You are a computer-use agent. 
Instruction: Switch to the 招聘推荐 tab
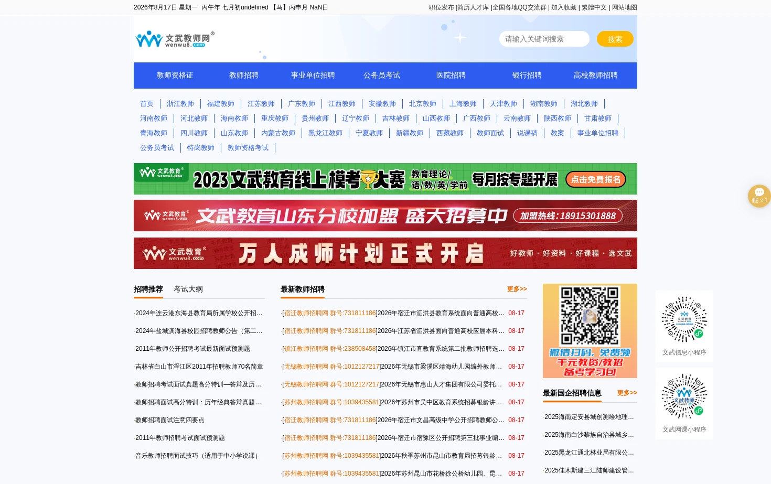click(148, 289)
